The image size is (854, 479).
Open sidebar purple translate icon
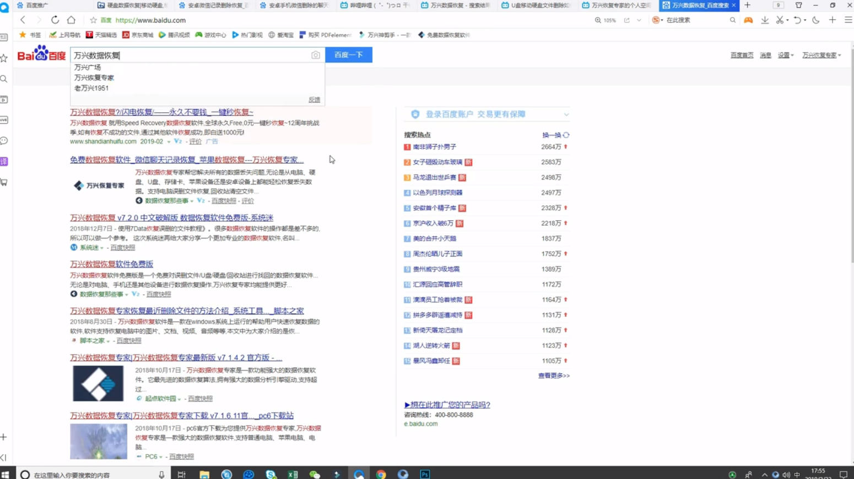point(4,161)
